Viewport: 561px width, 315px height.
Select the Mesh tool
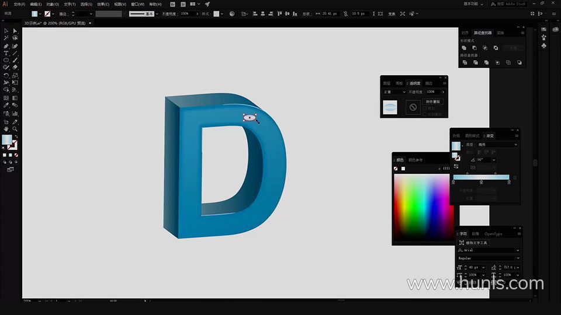[6, 98]
